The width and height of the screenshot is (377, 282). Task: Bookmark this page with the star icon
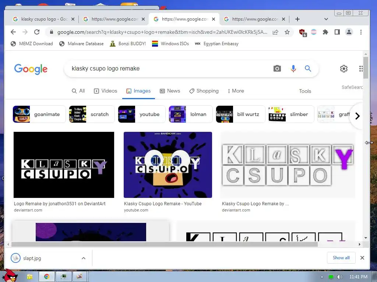287,32
